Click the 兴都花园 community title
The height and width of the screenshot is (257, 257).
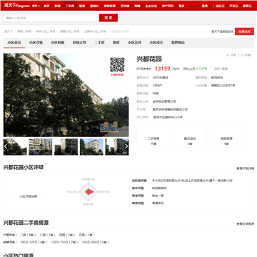click(x=149, y=59)
